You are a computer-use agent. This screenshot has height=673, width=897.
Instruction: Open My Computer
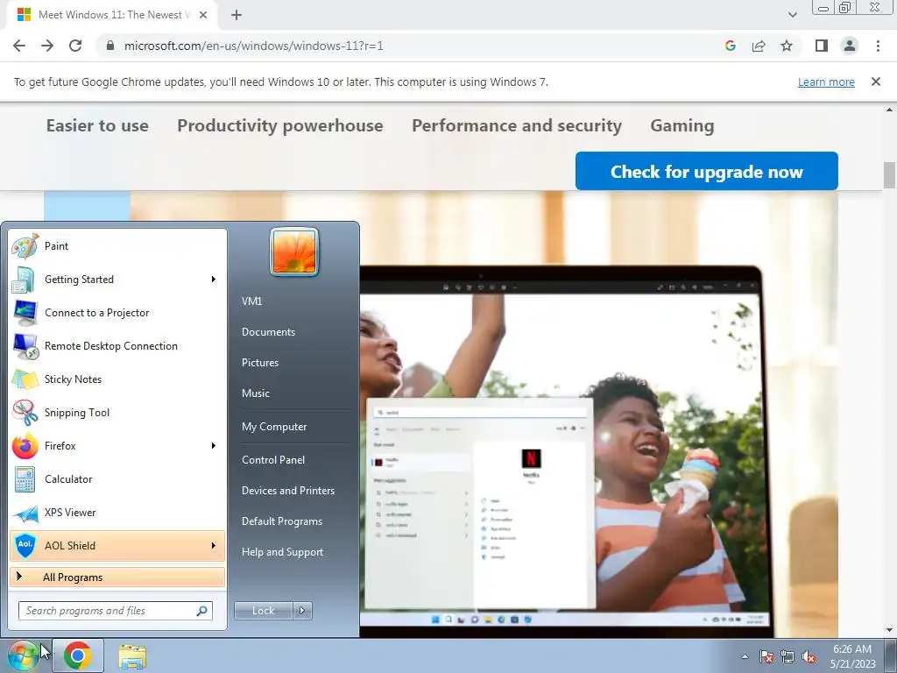click(274, 427)
